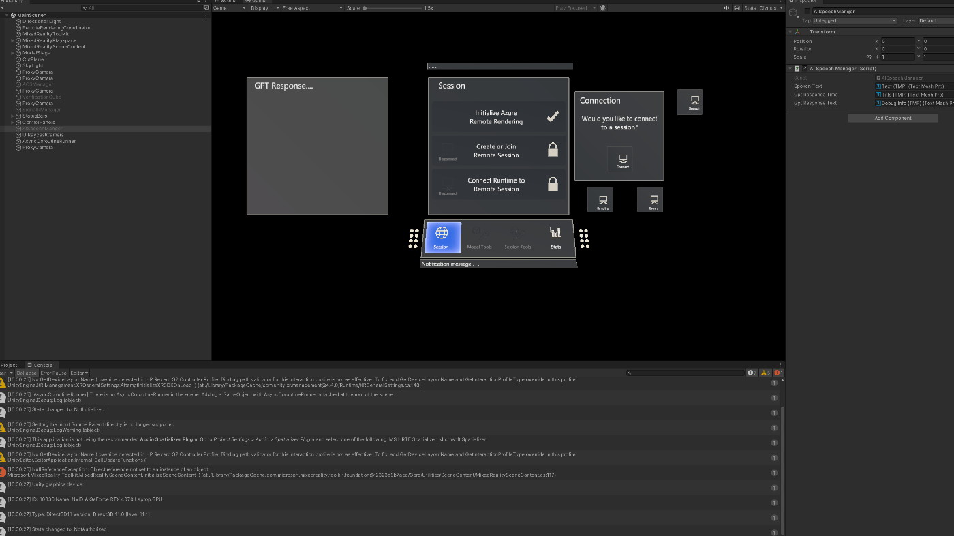Image resolution: width=954 pixels, height=536 pixels.
Task: Open the Game view mode dropdown
Action: coord(230,7)
